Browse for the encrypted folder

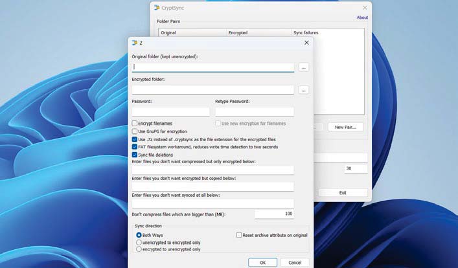click(304, 90)
